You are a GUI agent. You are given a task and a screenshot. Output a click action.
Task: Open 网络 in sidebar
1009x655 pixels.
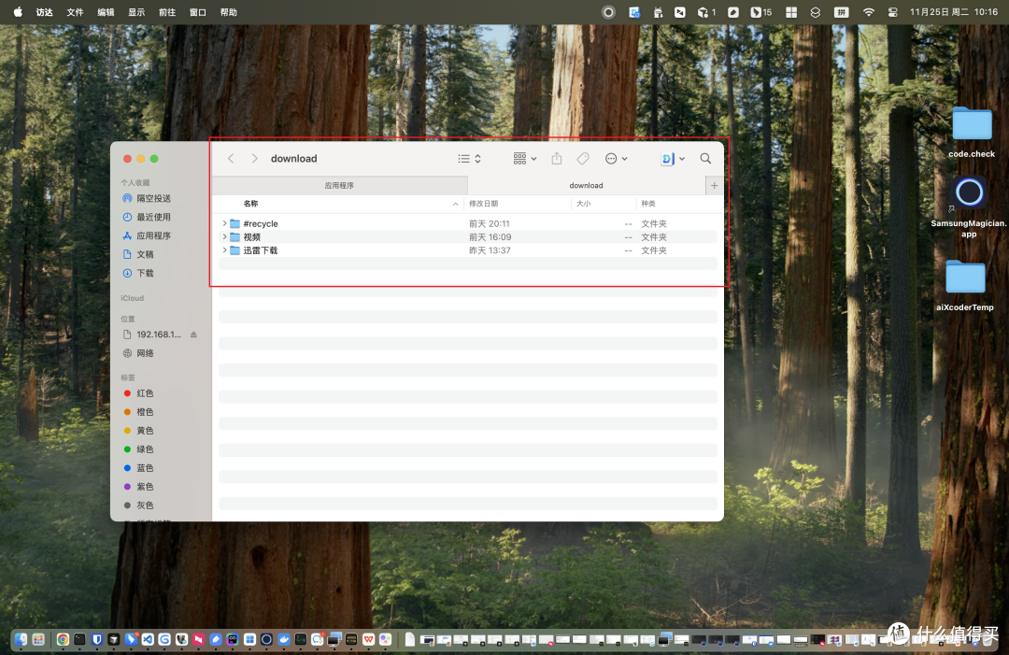[x=138, y=353]
